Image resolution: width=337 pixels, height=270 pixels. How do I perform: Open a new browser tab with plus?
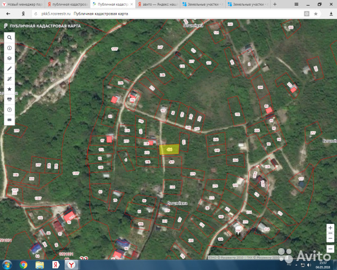coord(275,4)
